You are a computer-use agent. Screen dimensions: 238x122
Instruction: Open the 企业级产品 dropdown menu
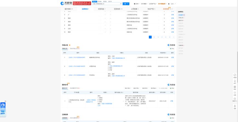tap(153, 4)
